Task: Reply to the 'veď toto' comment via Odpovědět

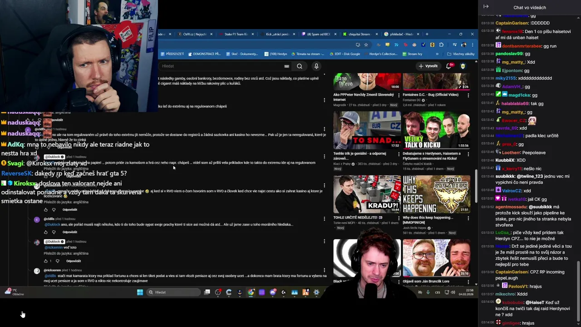Action: tap(74, 261)
